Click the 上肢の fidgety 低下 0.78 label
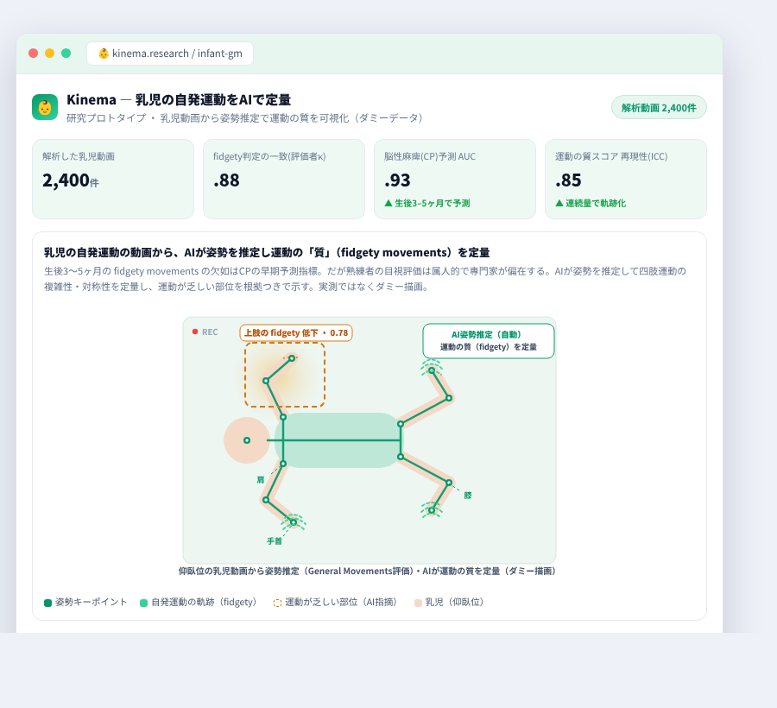The width and height of the screenshot is (777, 708). coord(296,333)
